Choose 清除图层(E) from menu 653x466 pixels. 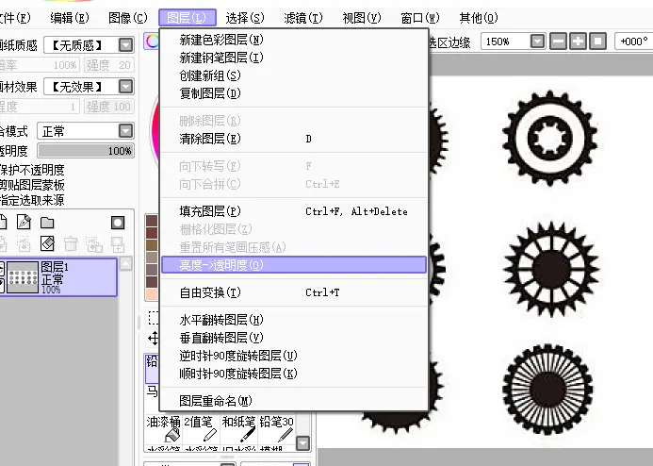point(294,139)
